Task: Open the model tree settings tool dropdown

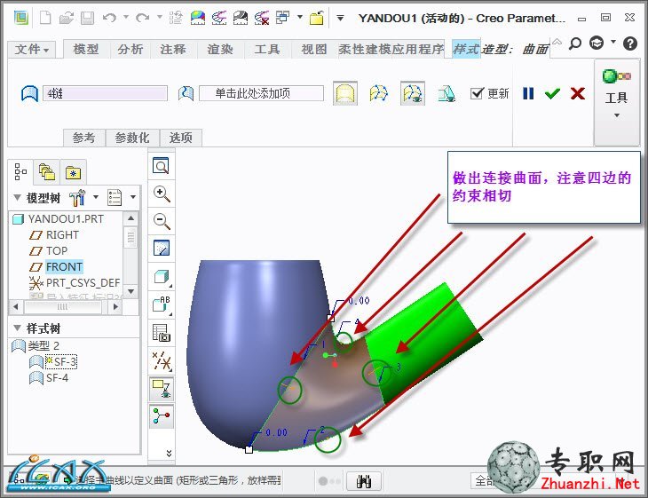Action: [x=84, y=198]
